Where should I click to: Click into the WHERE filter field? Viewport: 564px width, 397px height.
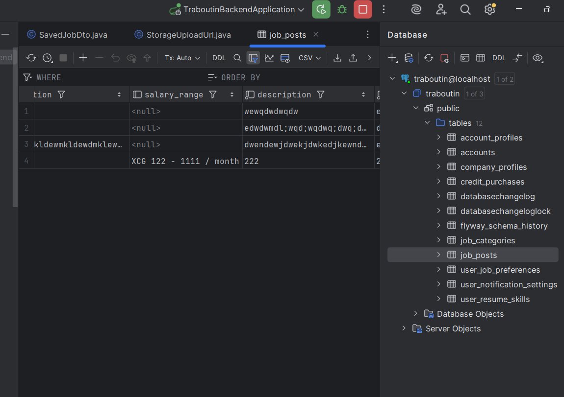point(114,77)
